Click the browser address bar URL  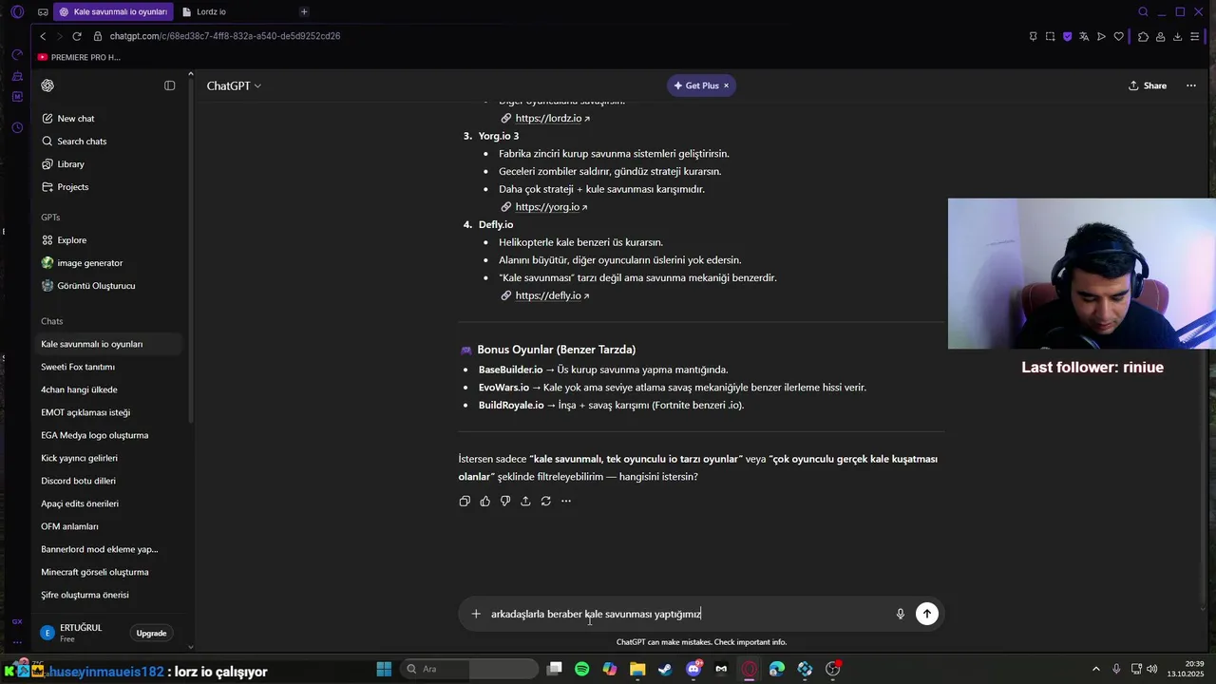point(225,36)
